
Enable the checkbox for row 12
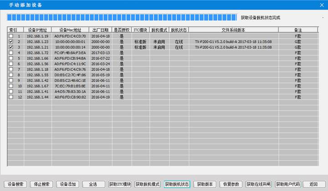click(x=10, y=97)
